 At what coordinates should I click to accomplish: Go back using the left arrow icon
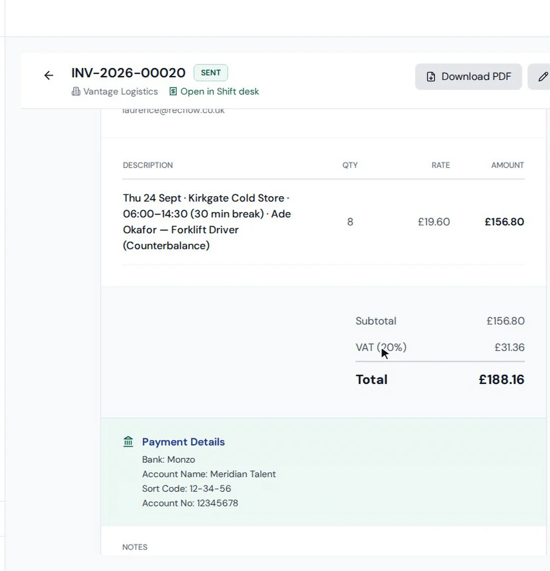pos(49,76)
